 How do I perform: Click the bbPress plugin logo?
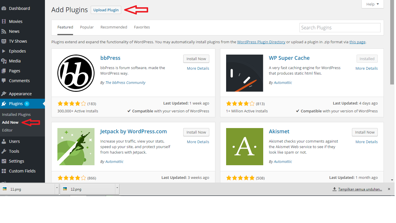[x=76, y=73]
